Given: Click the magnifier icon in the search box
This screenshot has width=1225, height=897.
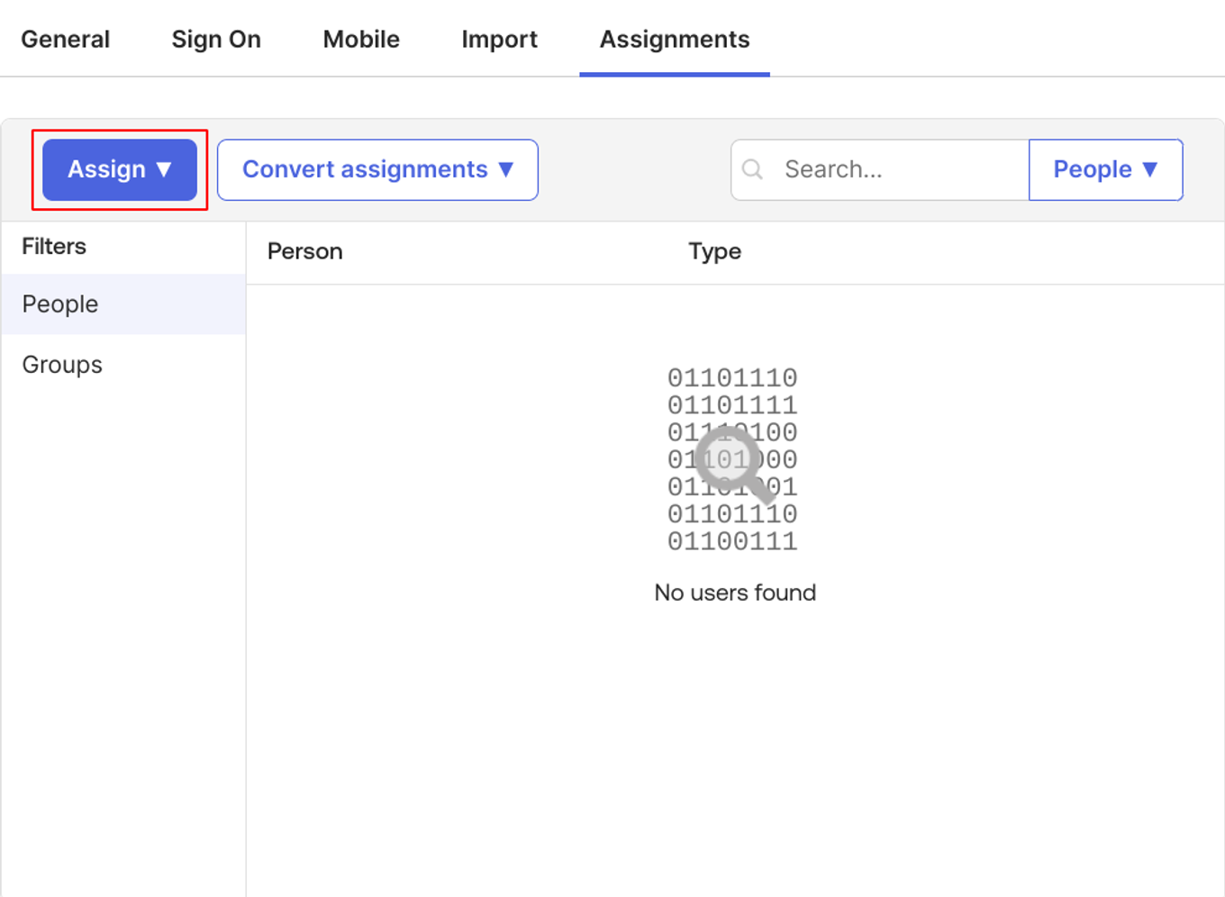Looking at the screenshot, I should (x=753, y=169).
